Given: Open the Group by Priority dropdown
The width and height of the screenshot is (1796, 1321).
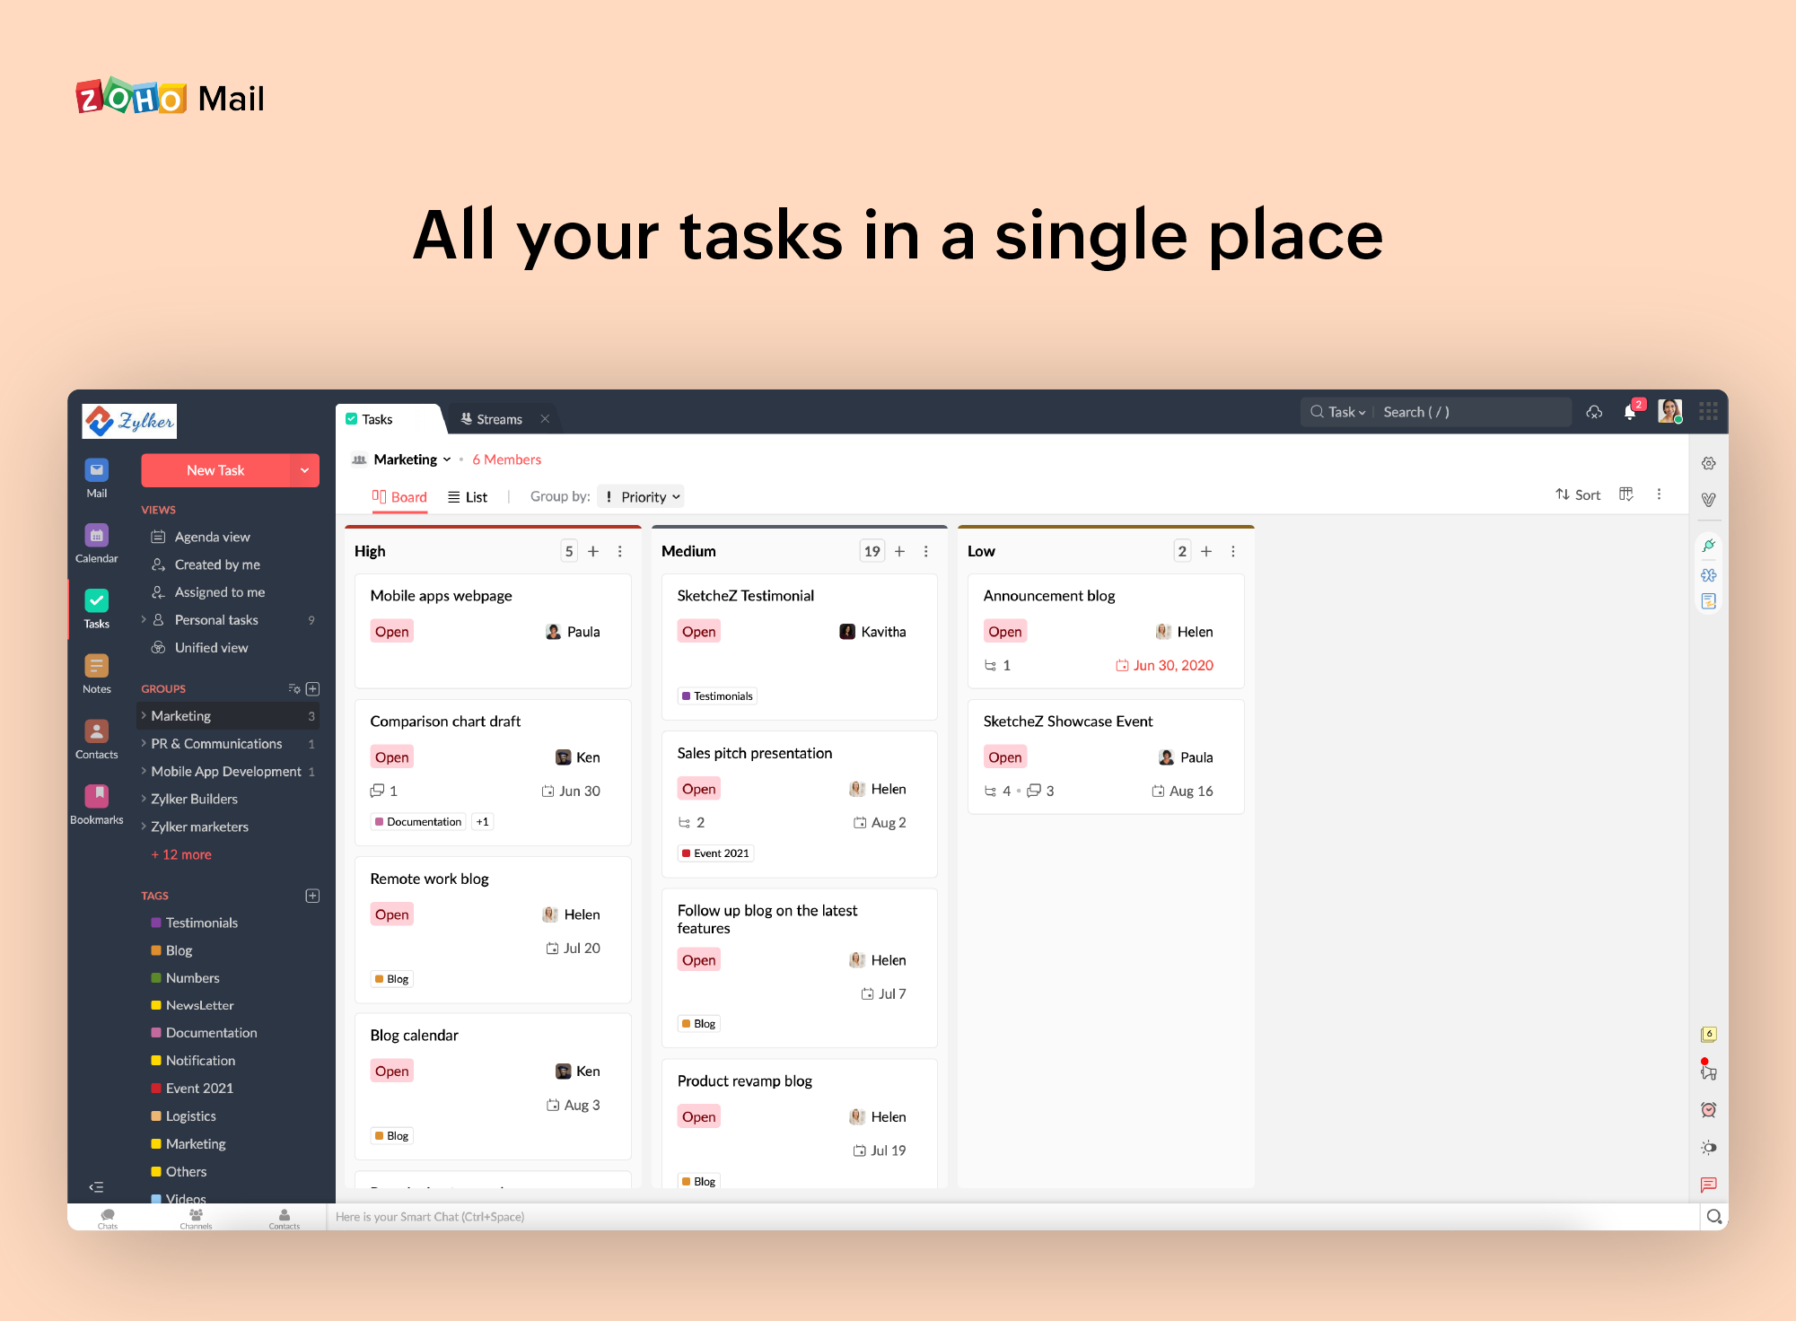Looking at the screenshot, I should [642, 497].
